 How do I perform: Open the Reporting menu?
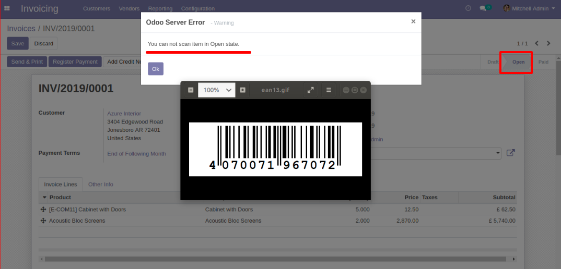(x=160, y=8)
